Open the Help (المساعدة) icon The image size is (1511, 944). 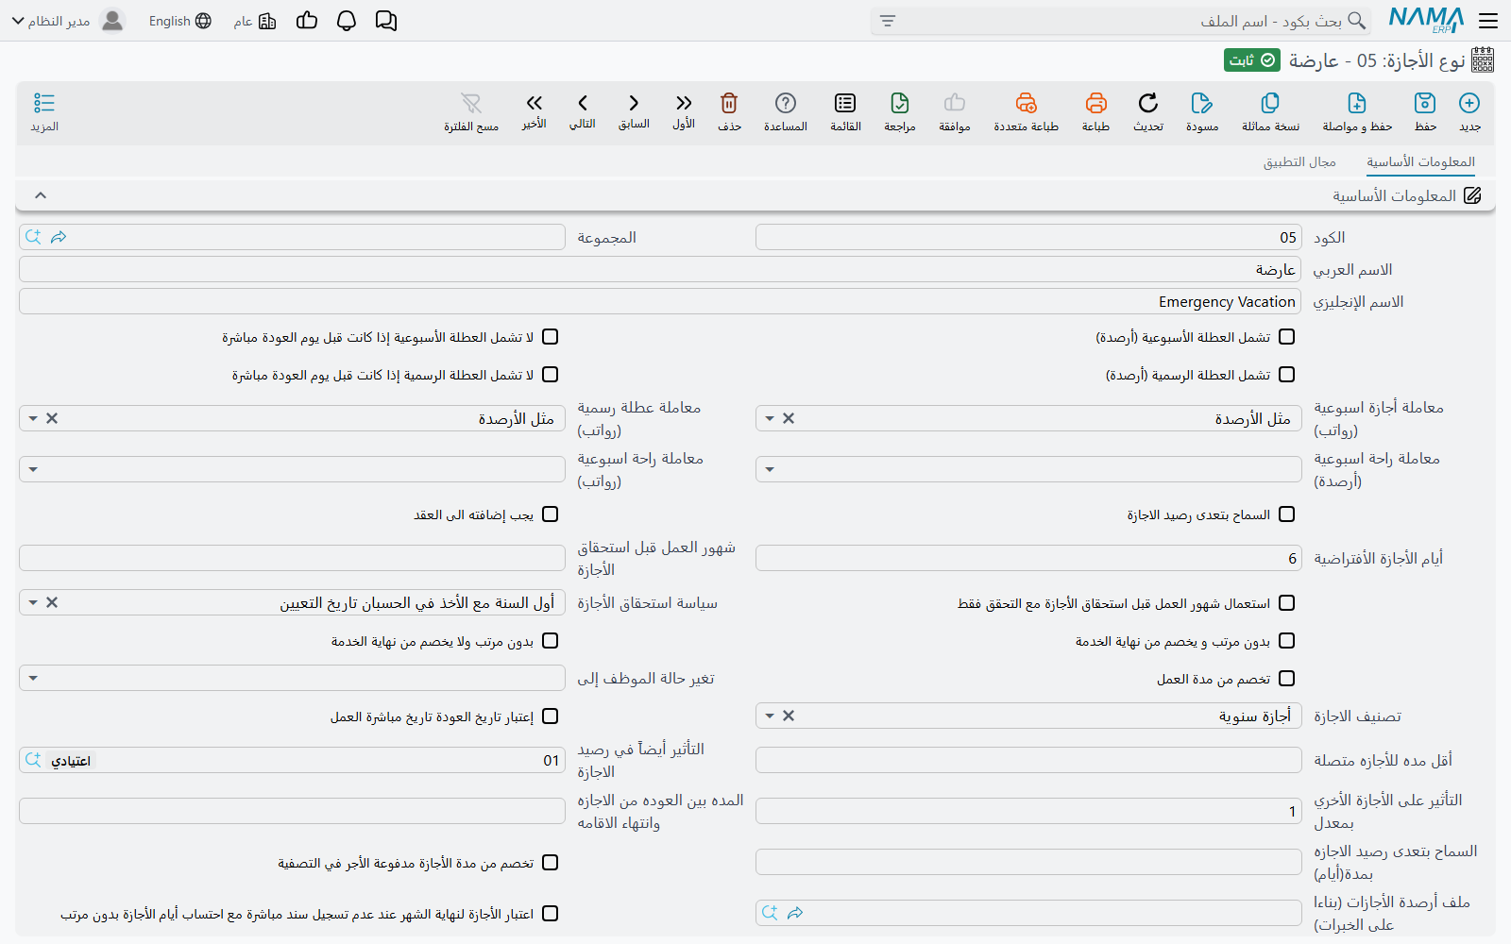point(786,103)
